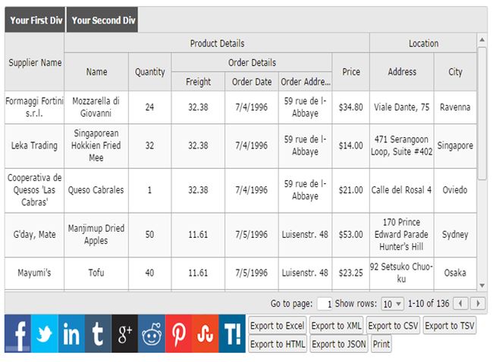This screenshot has width=493, height=362.
Task: Go to the next page arrow
Action: (478, 304)
